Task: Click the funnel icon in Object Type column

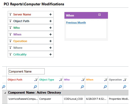Action: [61, 80]
